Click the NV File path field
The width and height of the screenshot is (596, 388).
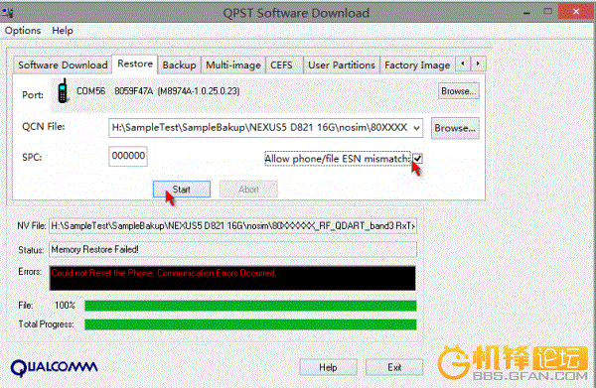tap(232, 226)
